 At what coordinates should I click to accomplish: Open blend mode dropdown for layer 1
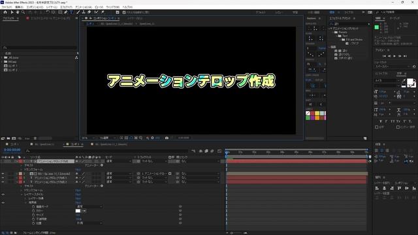tap(118, 161)
